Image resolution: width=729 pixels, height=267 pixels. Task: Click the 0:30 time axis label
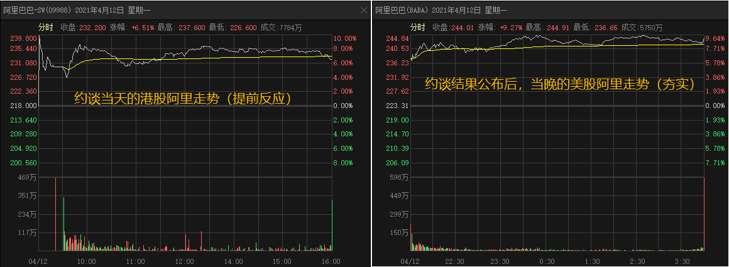pyautogui.click(x=547, y=261)
